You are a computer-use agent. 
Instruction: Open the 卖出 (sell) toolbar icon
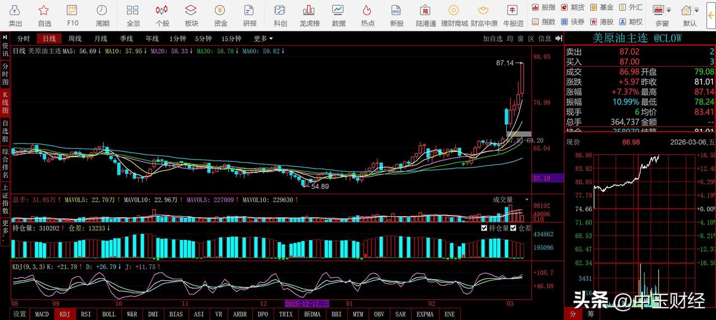[16, 16]
